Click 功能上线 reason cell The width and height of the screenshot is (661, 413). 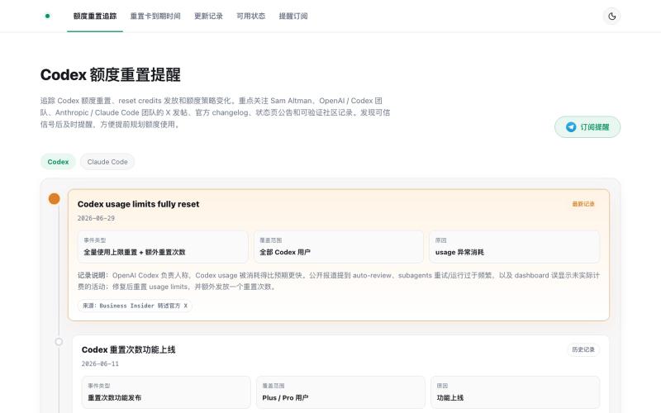click(515, 392)
